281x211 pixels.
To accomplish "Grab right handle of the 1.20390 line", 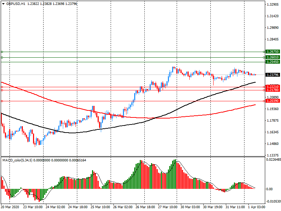I will (264, 101).
